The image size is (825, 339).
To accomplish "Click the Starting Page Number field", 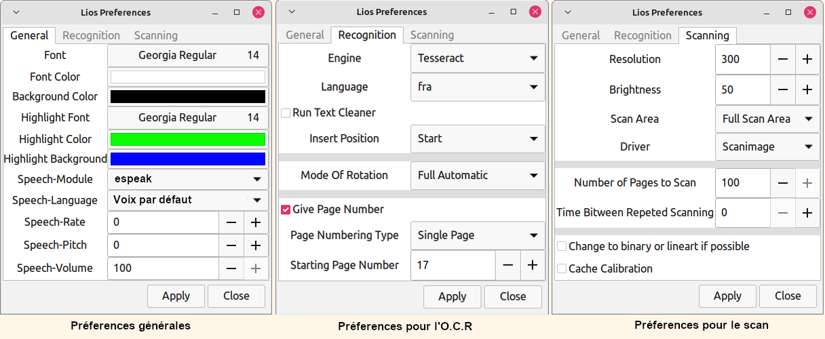I will pos(453,265).
